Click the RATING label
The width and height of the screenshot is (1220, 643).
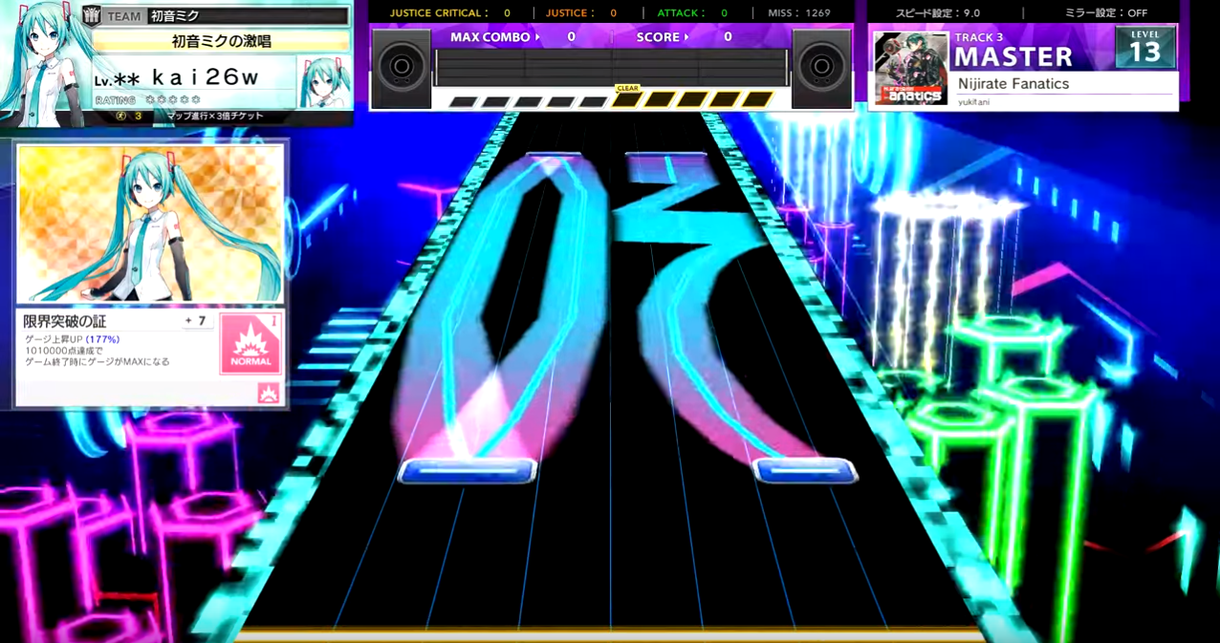point(115,99)
